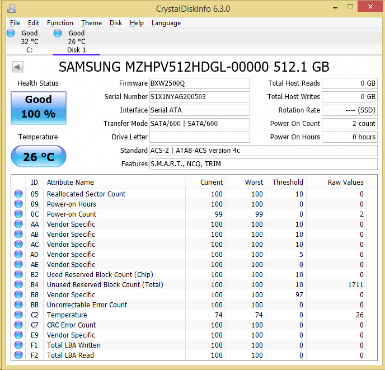Open the Function menu
The image size is (385, 370).
point(60,23)
